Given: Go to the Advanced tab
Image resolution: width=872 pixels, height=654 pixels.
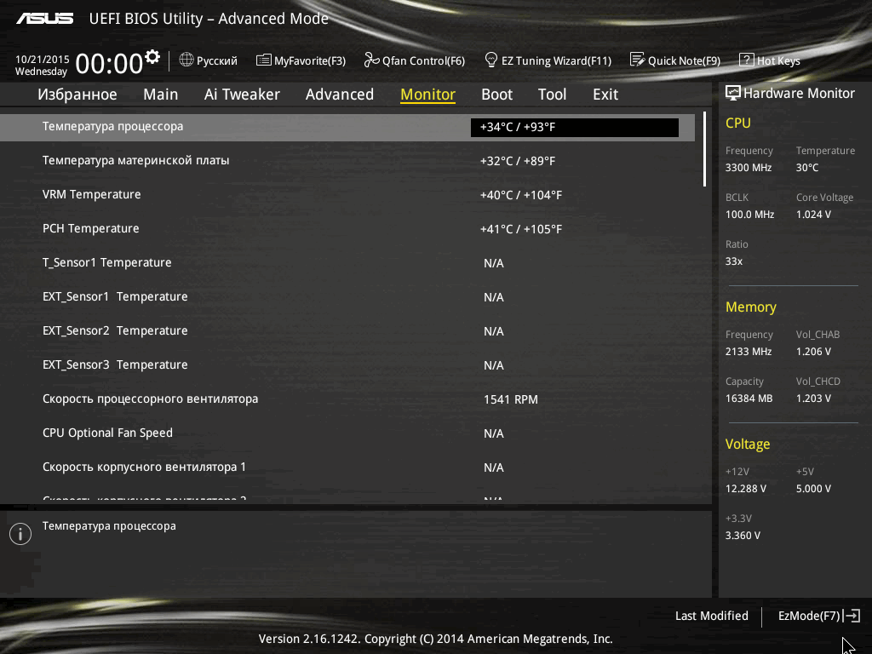Looking at the screenshot, I should [x=340, y=95].
